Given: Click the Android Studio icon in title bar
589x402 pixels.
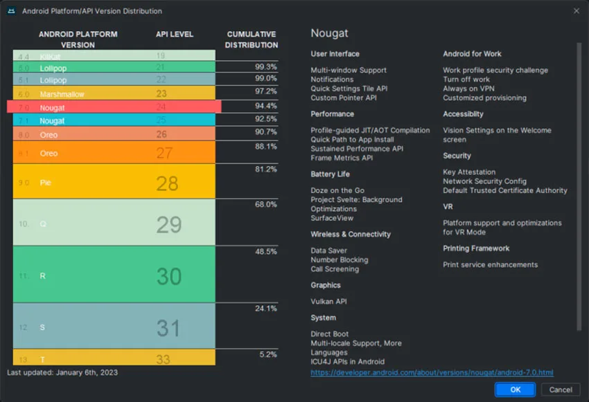Looking at the screenshot, I should pyautogui.click(x=11, y=11).
